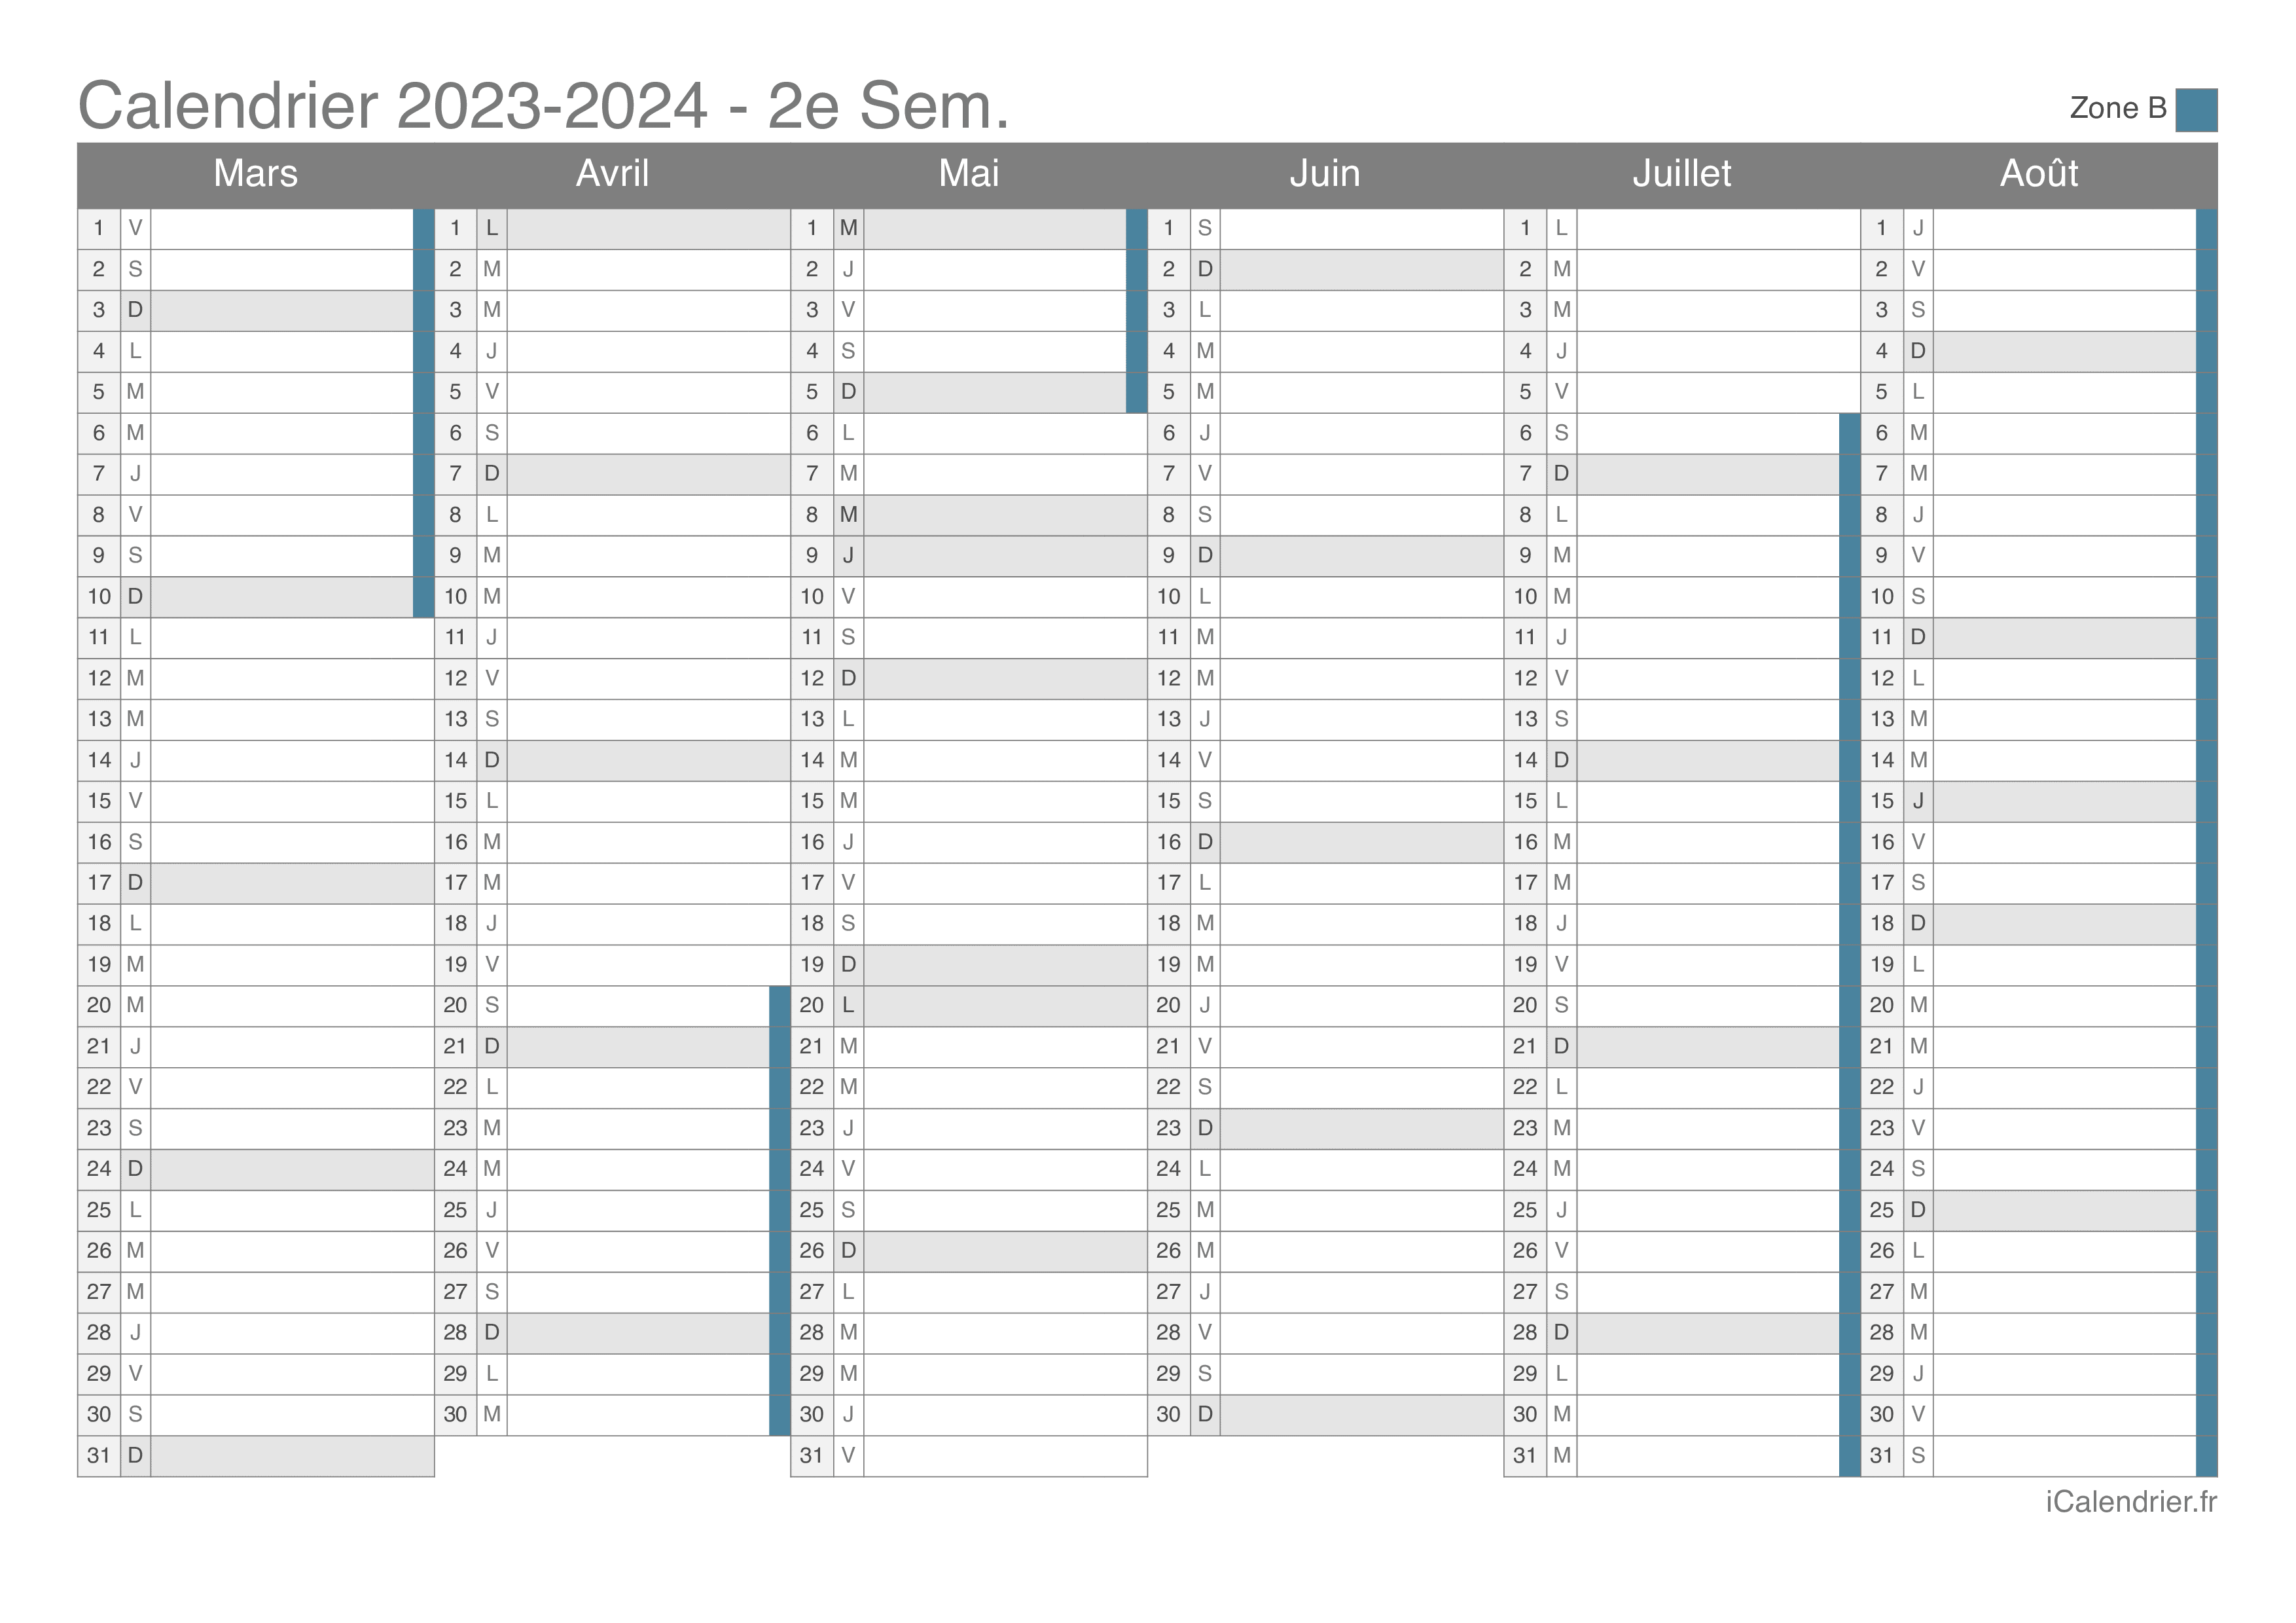Click the Avril 14 D row

coord(612,760)
